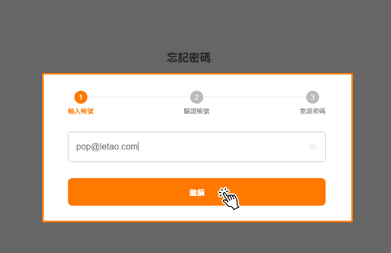
Task: Click the pop@letao.com text in the field
Action: 107,146
